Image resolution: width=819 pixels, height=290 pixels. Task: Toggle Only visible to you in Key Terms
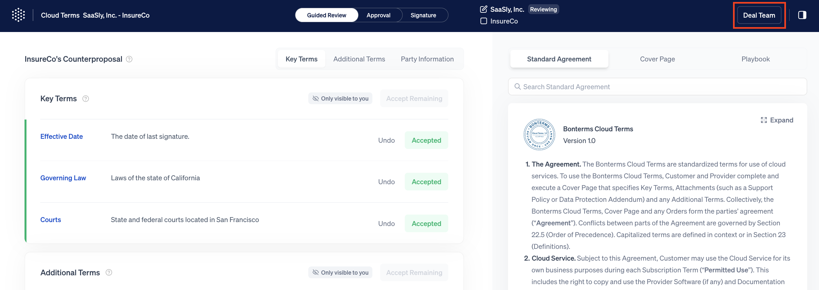coord(340,99)
